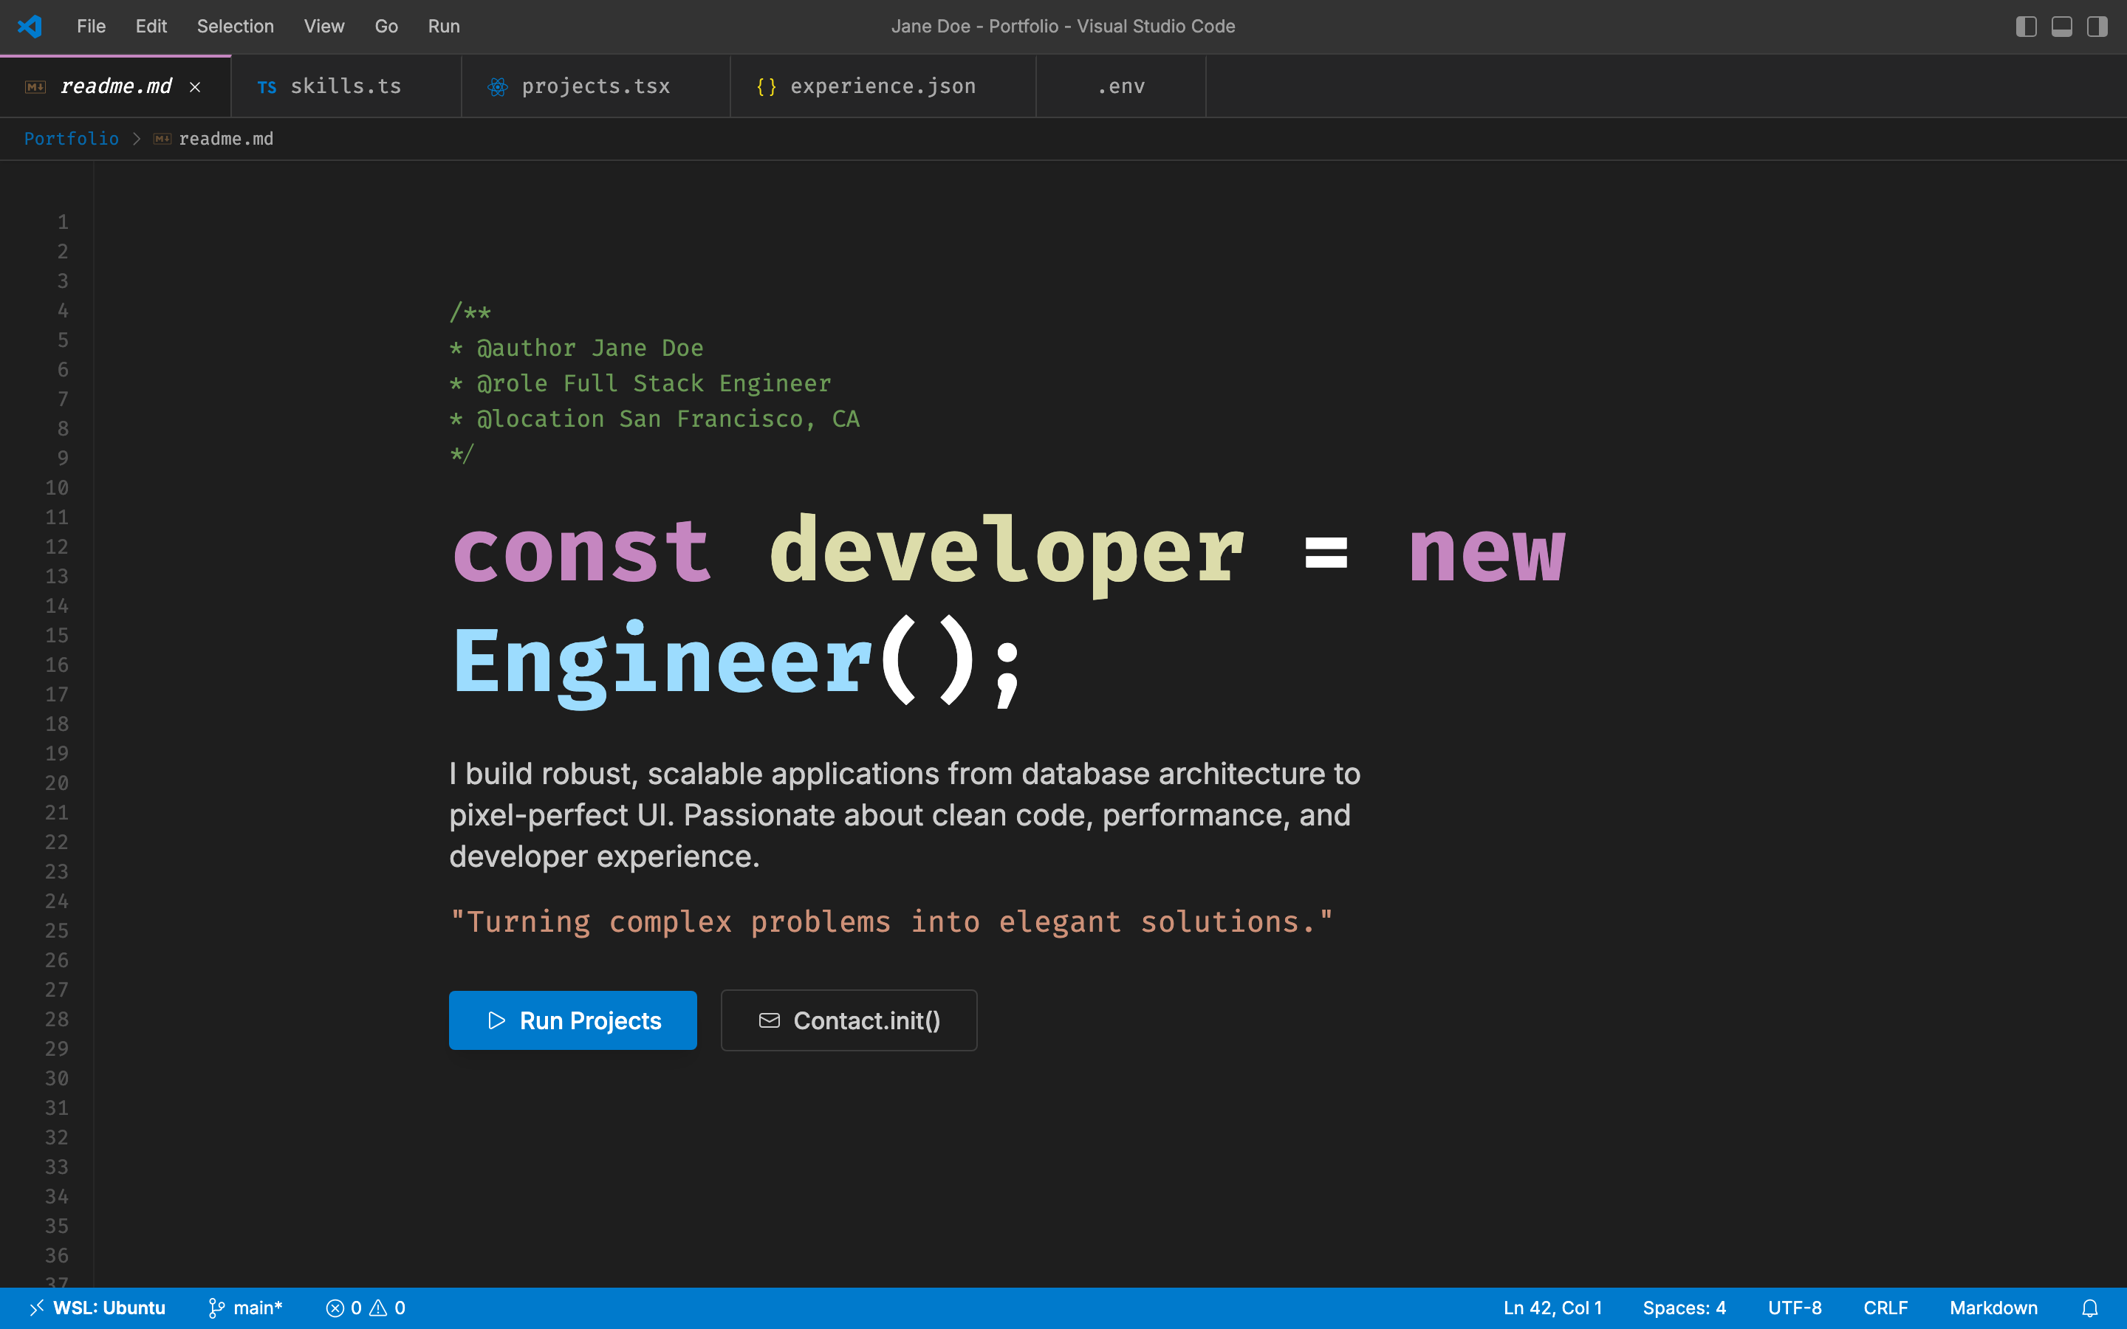Open the Run menu
The image size is (2127, 1329).
pos(444,27)
